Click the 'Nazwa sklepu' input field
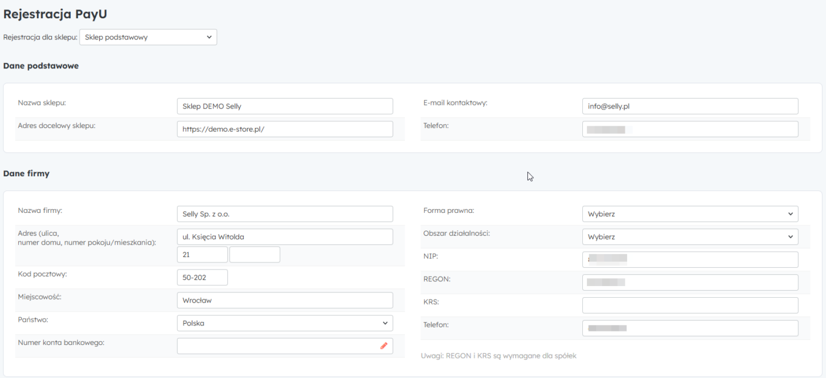 point(284,106)
